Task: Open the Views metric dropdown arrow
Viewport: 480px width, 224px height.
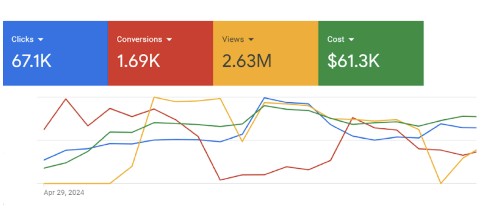Action: click(x=251, y=40)
